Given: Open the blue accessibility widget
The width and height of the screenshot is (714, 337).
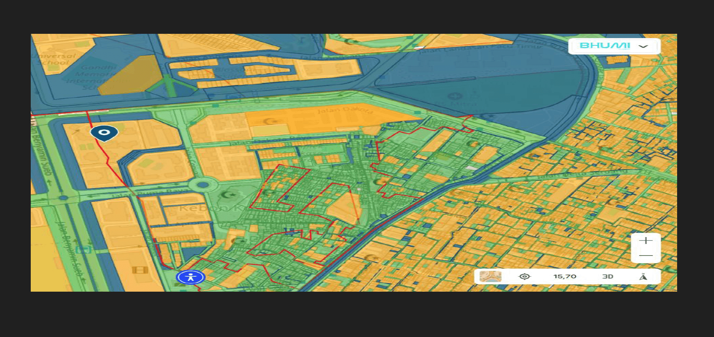Looking at the screenshot, I should click(x=190, y=277).
